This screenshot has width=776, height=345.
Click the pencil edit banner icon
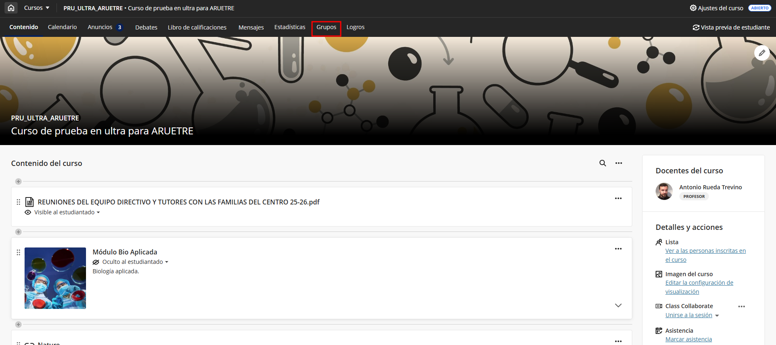762,53
